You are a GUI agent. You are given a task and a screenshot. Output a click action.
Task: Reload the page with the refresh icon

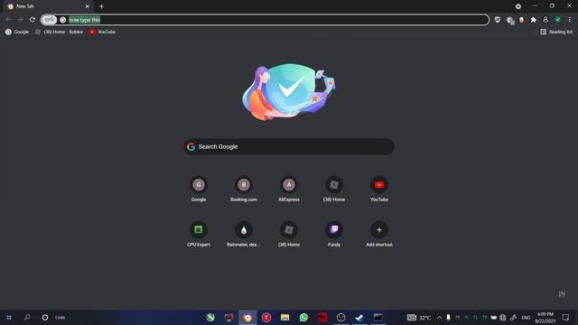pyautogui.click(x=33, y=20)
